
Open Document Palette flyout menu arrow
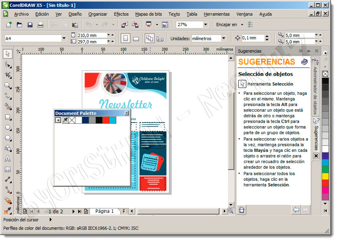click(x=58, y=120)
